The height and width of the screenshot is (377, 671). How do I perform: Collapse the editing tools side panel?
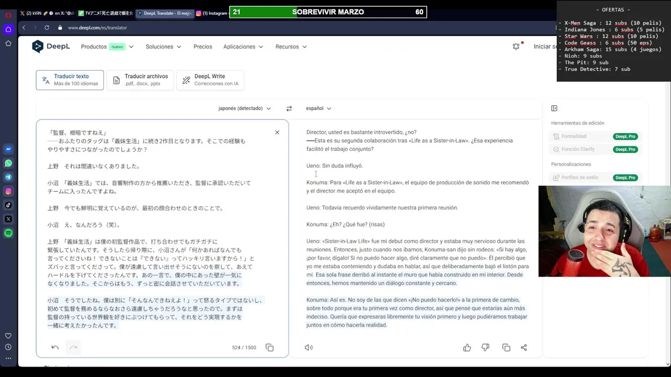554,108
